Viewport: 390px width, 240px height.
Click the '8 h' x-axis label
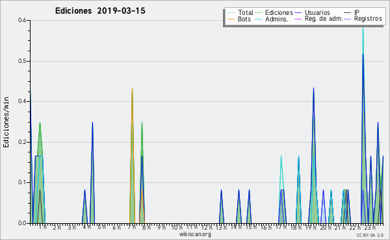click(146, 227)
